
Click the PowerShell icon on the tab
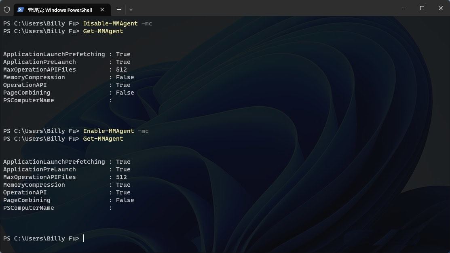[x=20, y=10]
